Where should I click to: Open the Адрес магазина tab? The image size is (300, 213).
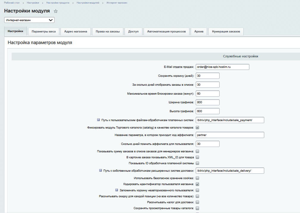click(x=76, y=32)
